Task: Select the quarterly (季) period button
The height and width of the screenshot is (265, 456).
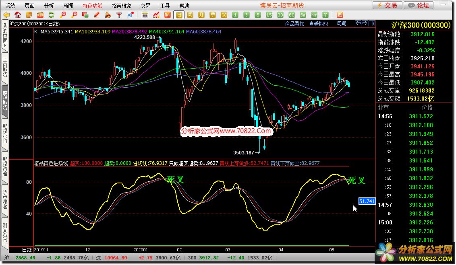Action: tap(213, 15)
